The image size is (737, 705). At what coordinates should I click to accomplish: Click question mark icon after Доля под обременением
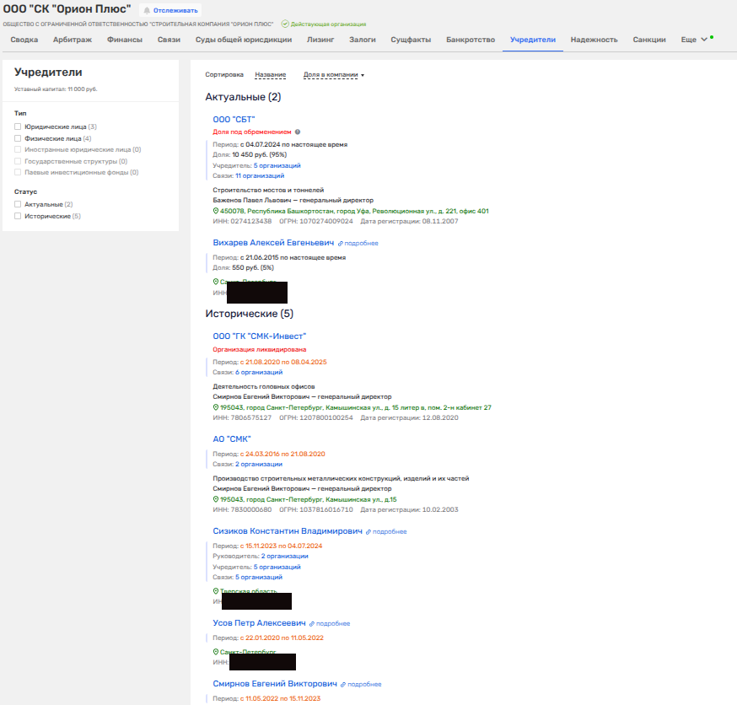pos(298,132)
